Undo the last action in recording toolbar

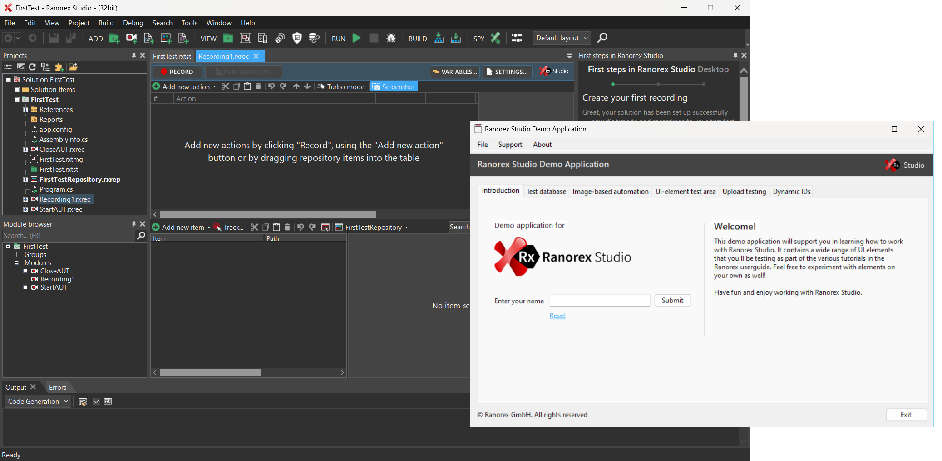[x=271, y=87]
